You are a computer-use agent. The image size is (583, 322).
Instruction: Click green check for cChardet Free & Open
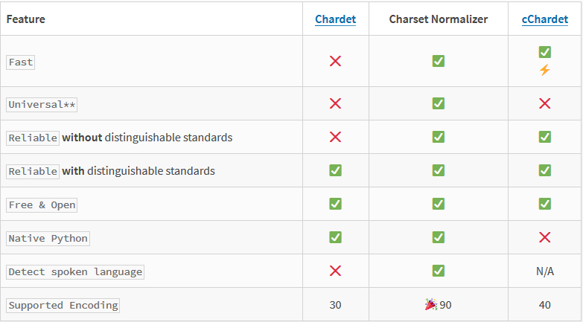[x=544, y=204]
